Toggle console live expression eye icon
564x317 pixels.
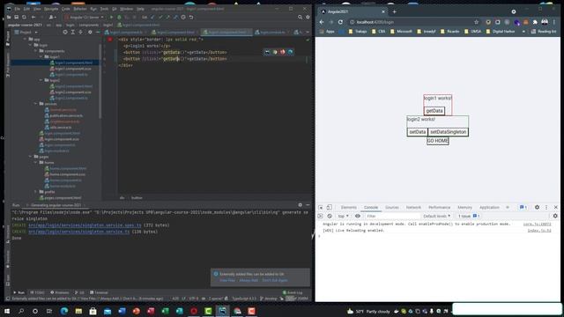point(358,216)
